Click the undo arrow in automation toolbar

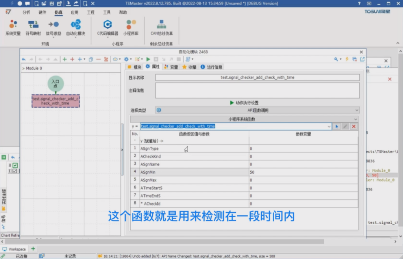tap(24, 59)
